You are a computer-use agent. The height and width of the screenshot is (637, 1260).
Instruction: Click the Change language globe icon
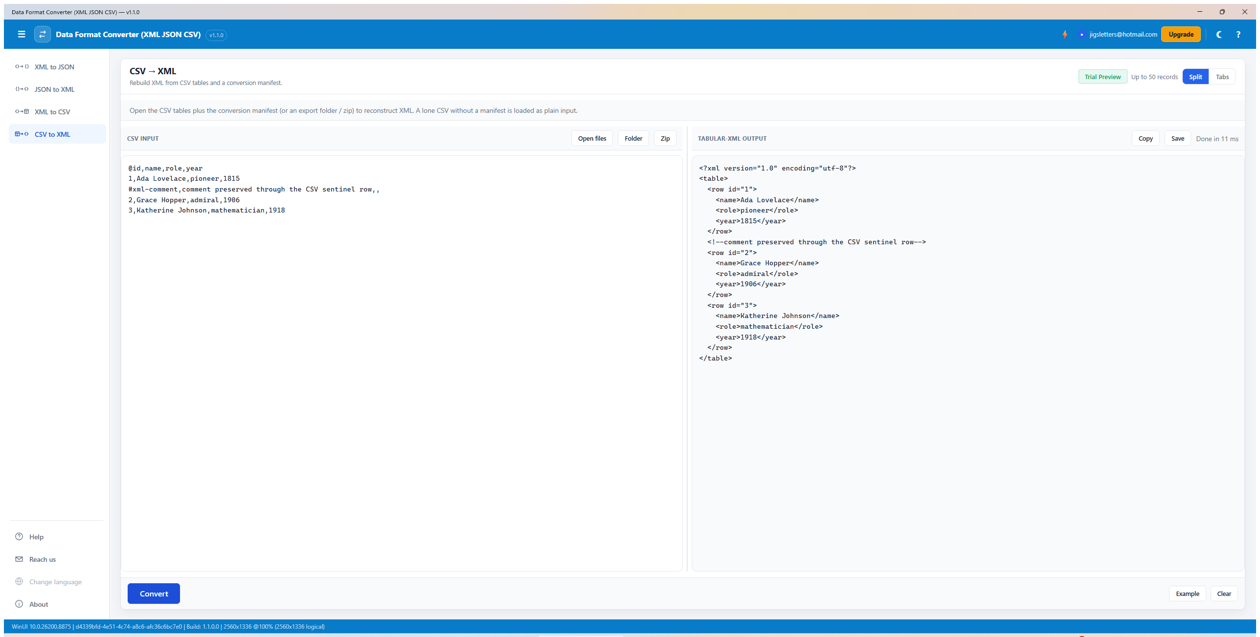coord(19,581)
